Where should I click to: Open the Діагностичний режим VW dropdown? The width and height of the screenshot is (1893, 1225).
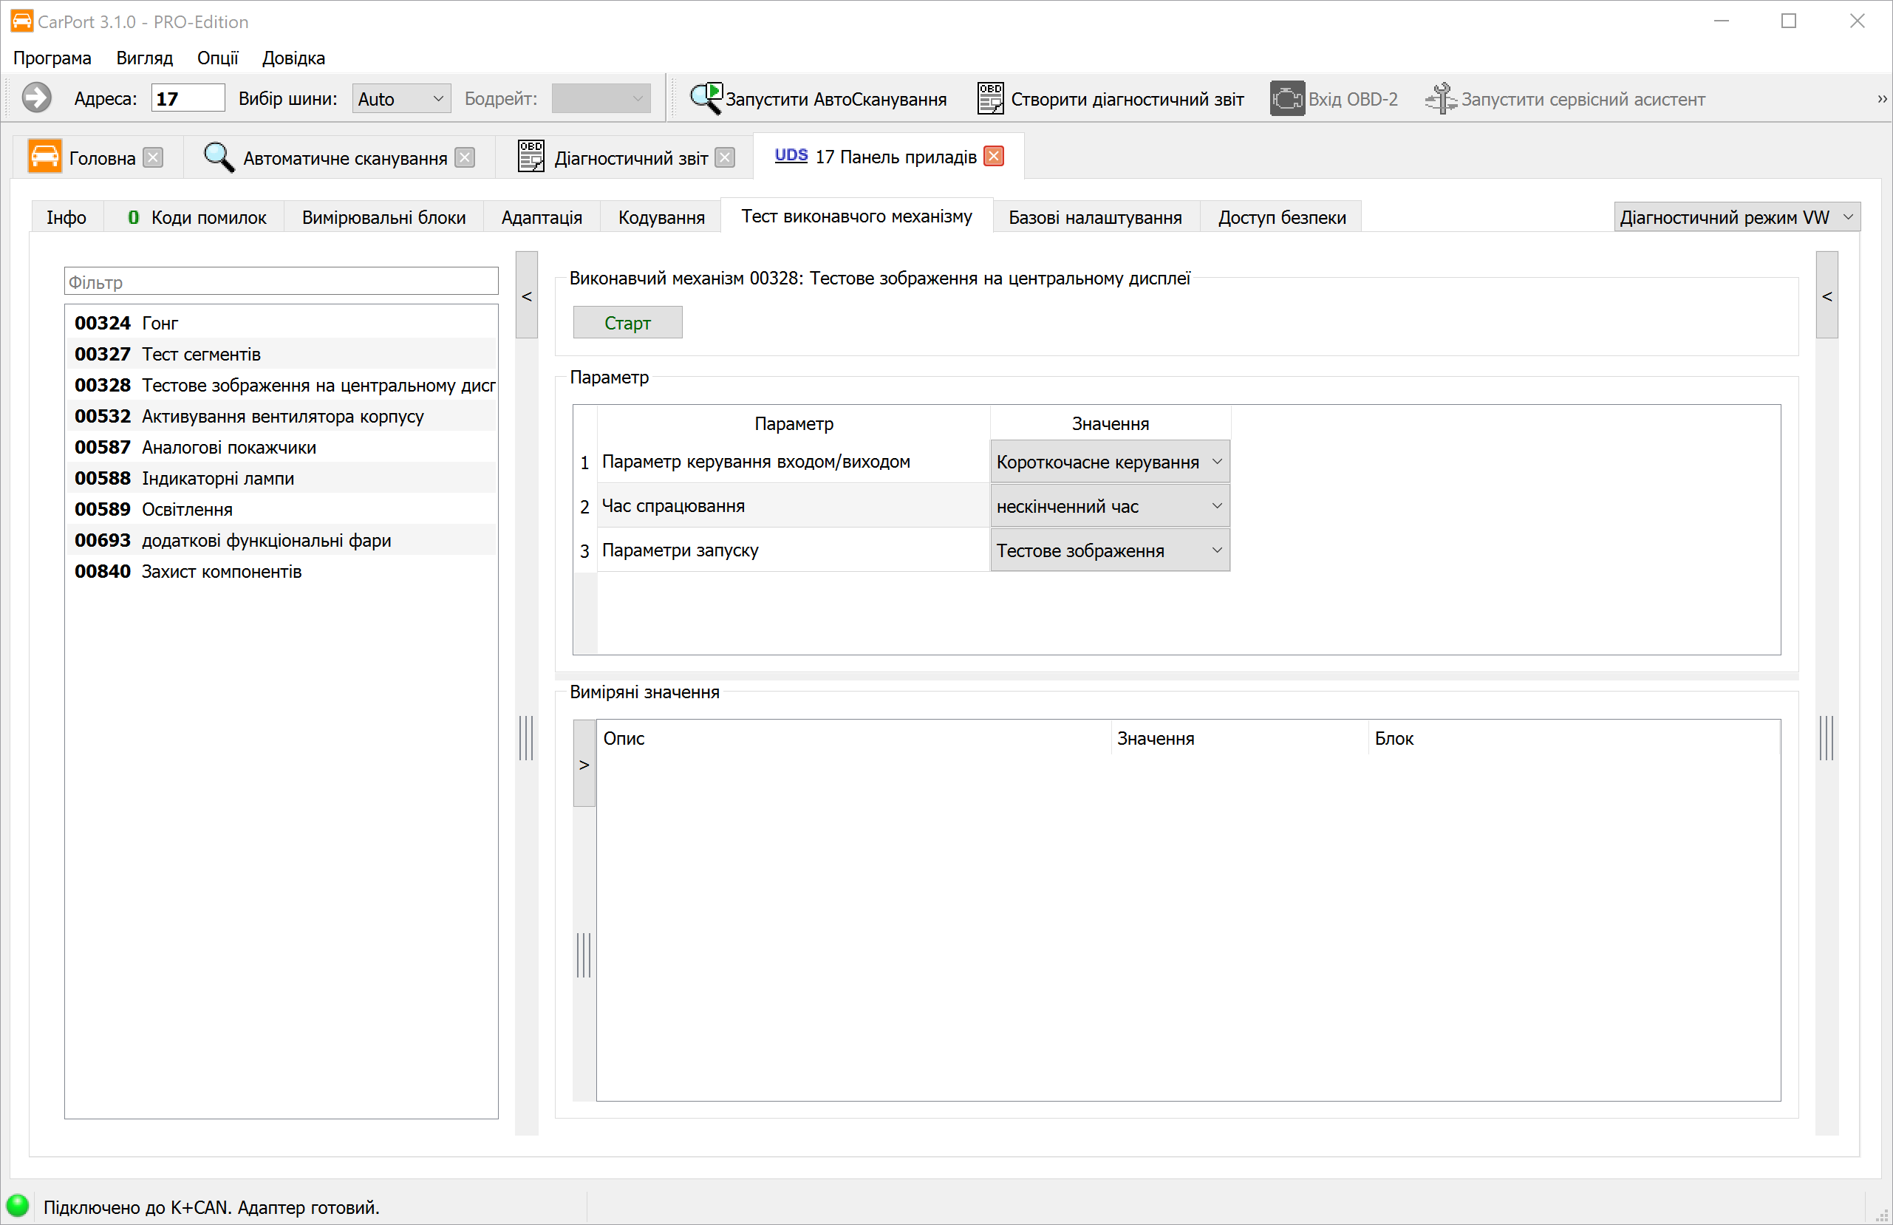click(1736, 217)
